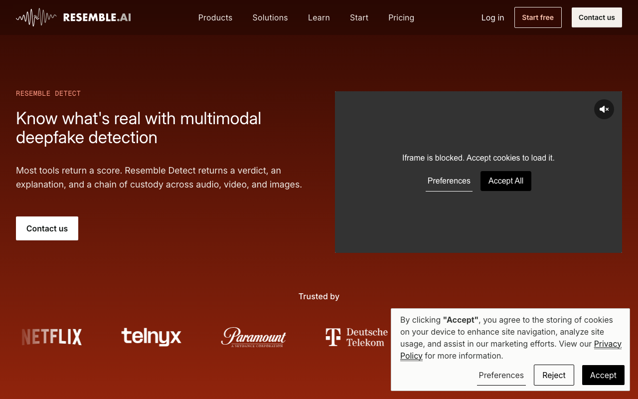Image resolution: width=638 pixels, height=399 pixels.
Task: Open Preferences in the cookie banner
Action: pyautogui.click(x=501, y=375)
